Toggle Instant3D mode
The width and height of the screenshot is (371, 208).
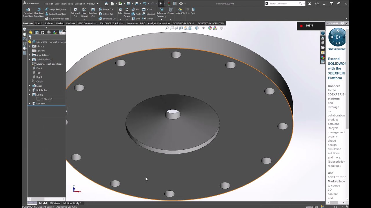pos(180,11)
